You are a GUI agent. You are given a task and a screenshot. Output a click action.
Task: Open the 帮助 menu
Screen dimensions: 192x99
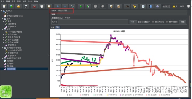(36, 2)
